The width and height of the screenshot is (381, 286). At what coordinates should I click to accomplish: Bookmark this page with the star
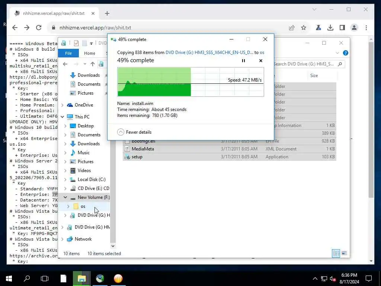click(304, 28)
